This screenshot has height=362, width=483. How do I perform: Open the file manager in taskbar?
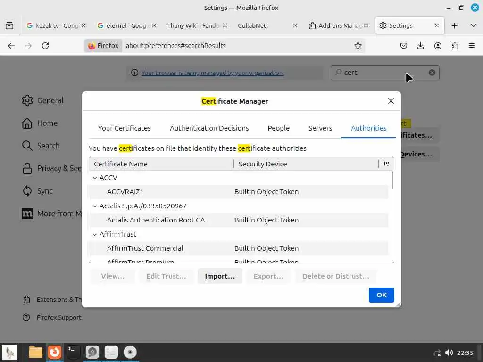pyautogui.click(x=35, y=352)
